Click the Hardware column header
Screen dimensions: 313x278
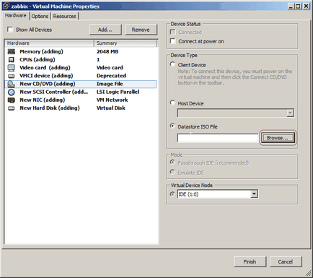49,43
